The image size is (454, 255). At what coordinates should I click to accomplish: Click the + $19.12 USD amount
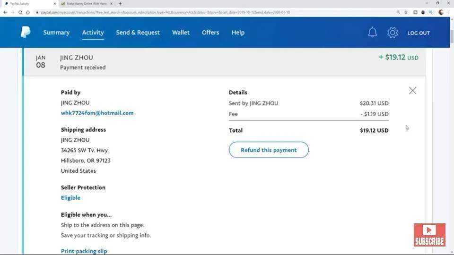[398, 57]
